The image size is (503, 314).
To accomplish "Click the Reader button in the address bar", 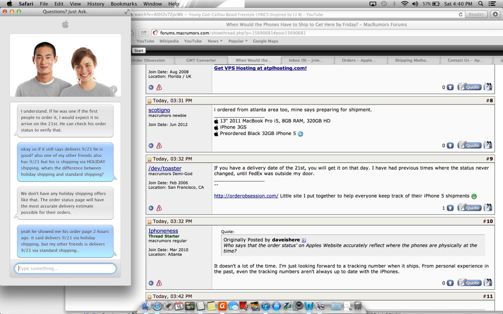I will tap(476, 14).
